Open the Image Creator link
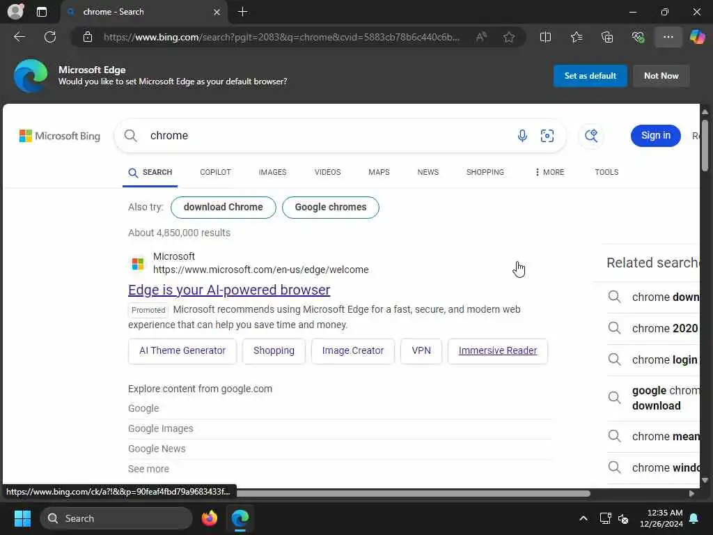 pos(353,351)
